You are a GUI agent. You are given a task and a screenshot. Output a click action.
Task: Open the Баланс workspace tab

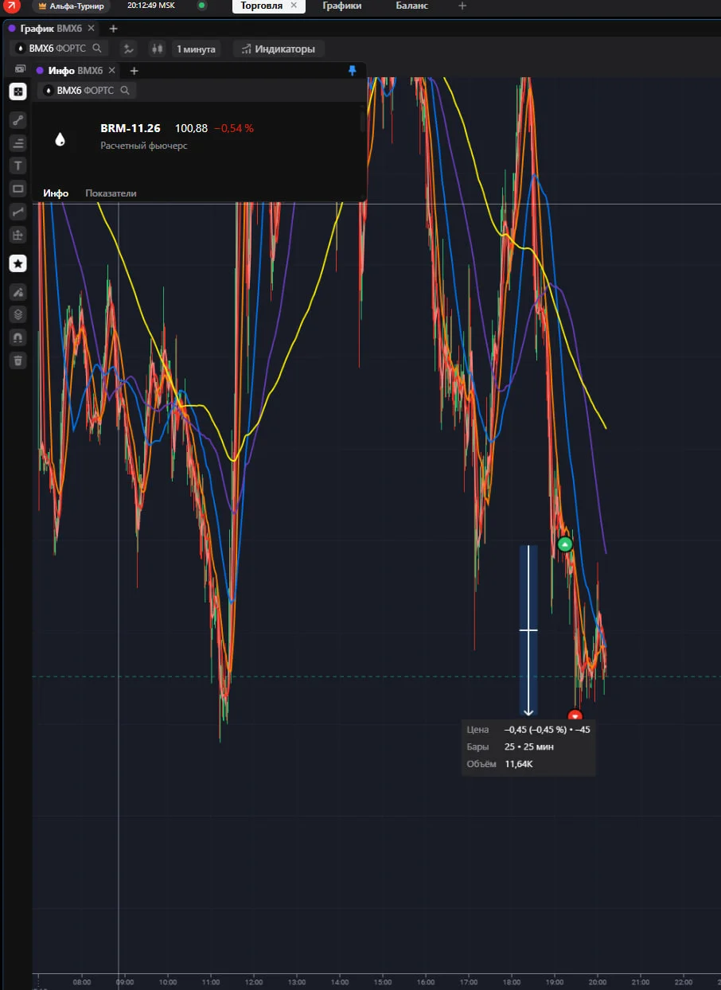coord(411,6)
